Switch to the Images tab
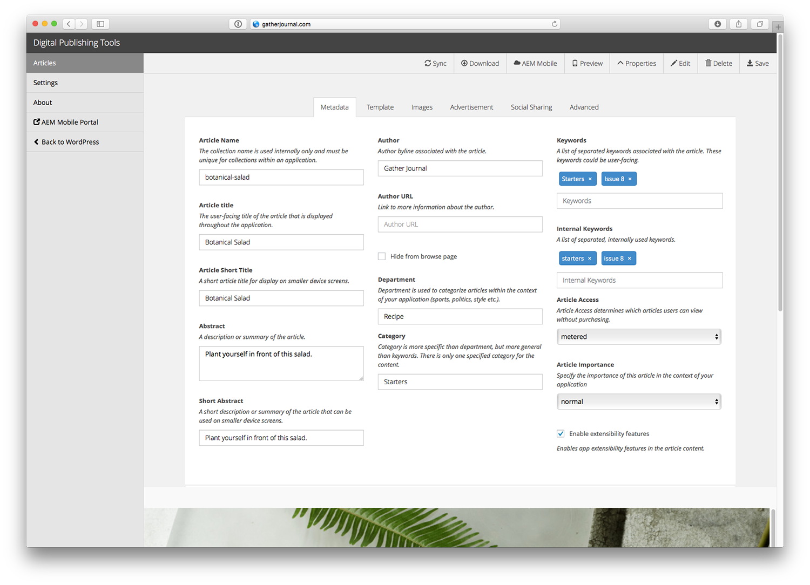 pyautogui.click(x=422, y=107)
